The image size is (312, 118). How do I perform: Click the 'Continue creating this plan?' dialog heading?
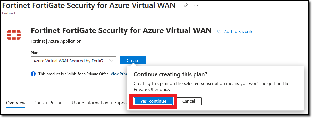171,74
